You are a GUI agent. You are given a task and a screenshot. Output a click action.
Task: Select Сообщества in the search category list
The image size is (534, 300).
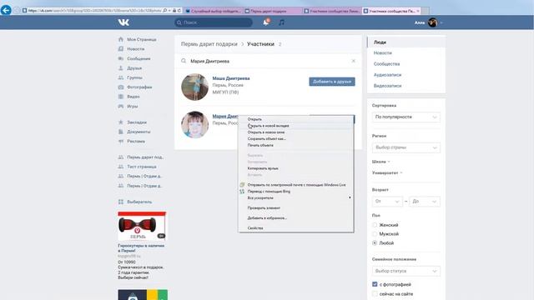pos(406,64)
